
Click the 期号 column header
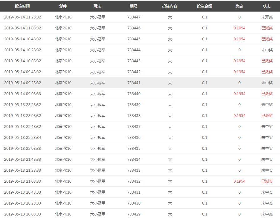pyautogui.click(x=134, y=6)
